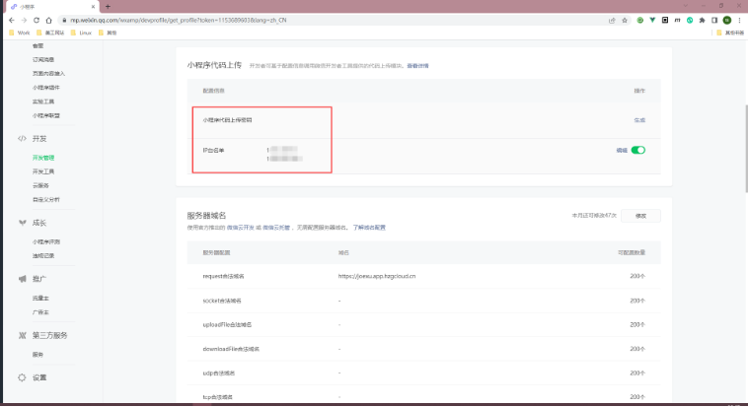Open the Chrome three-dot menu

coord(739,20)
